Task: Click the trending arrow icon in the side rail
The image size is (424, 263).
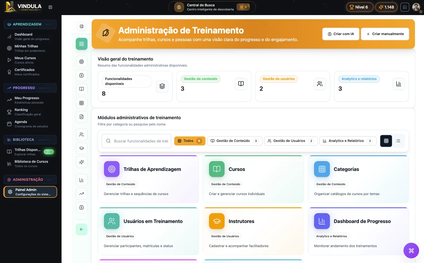Action: click(x=82, y=194)
